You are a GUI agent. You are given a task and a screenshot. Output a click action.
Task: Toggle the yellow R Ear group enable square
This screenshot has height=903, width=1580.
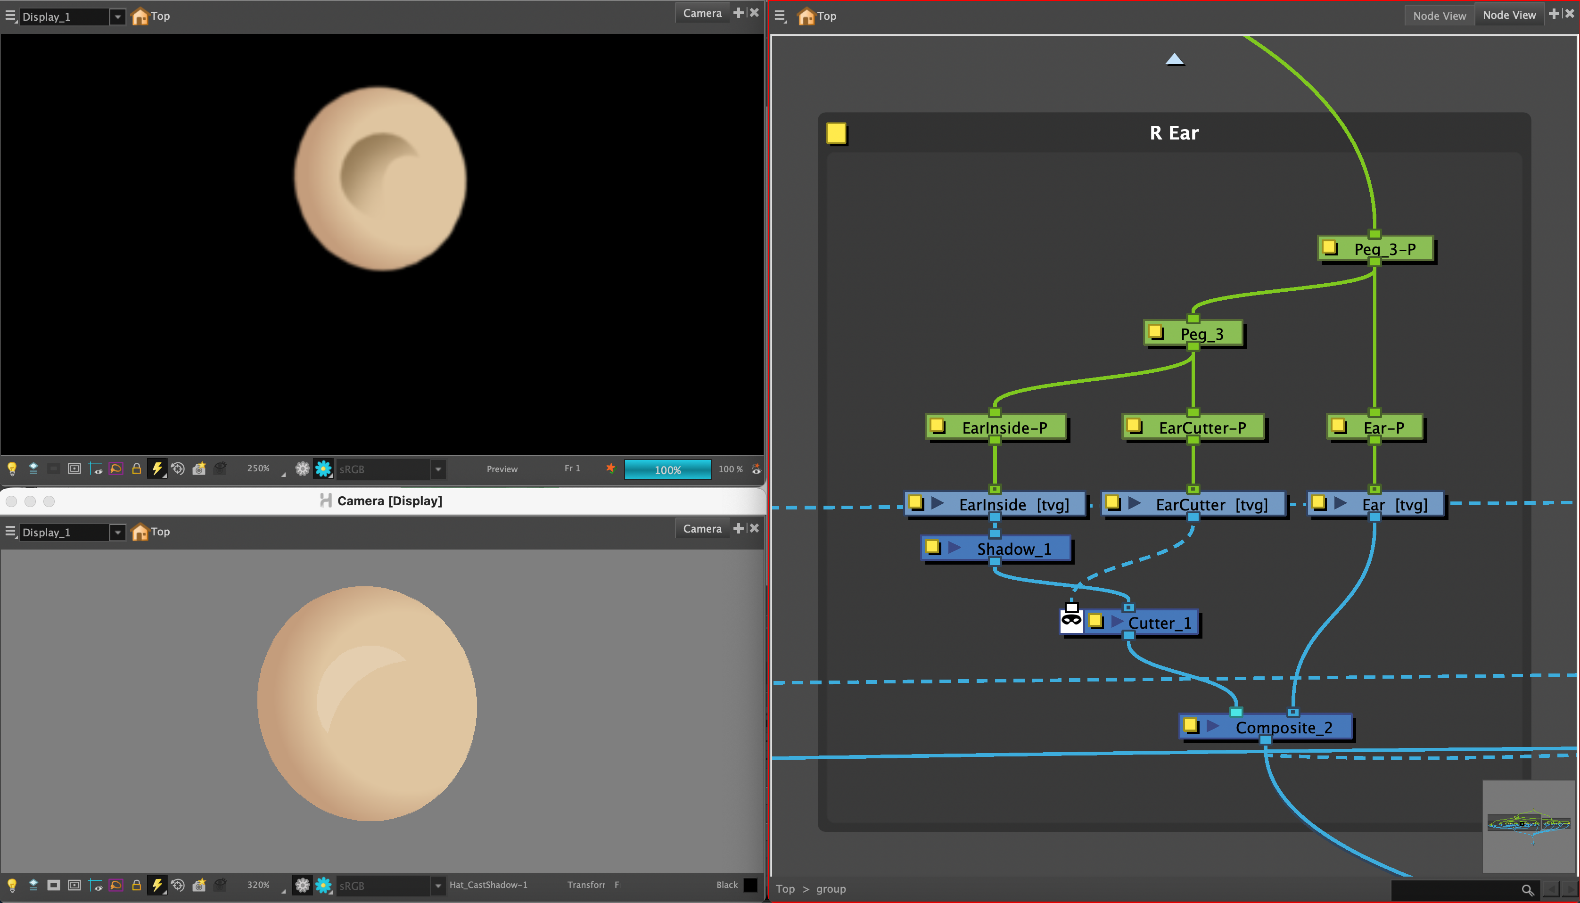point(836,133)
